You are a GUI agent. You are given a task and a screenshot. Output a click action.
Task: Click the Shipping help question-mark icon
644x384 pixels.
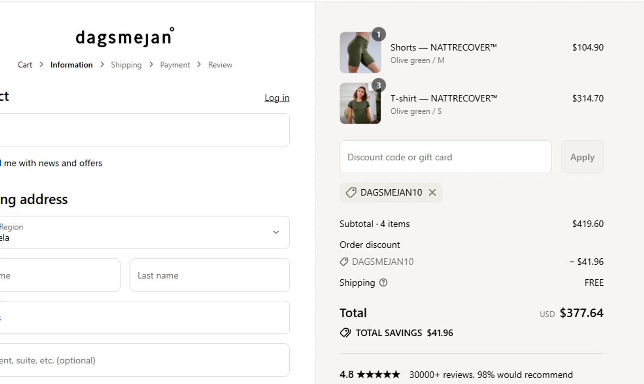click(383, 282)
